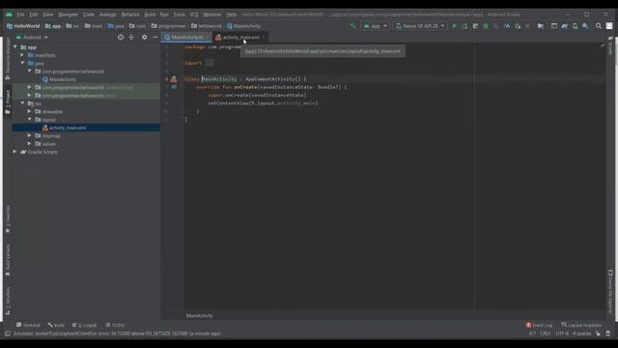Open the SDK Manager icon in toolbar
Viewport: 618px width, 348px height.
585,26
